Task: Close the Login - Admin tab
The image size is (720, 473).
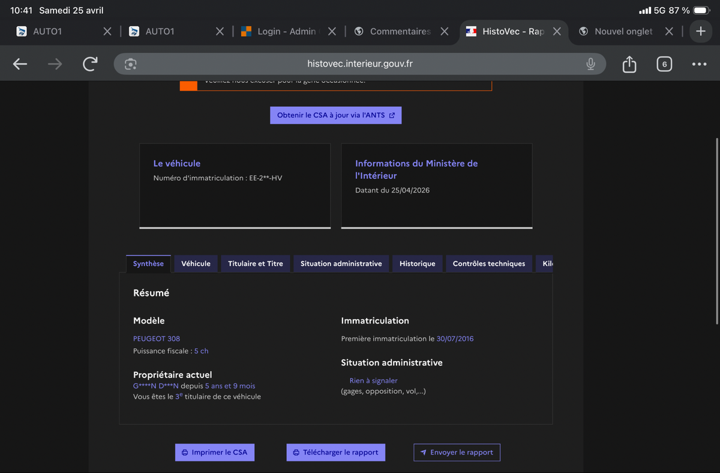Action: click(x=332, y=31)
